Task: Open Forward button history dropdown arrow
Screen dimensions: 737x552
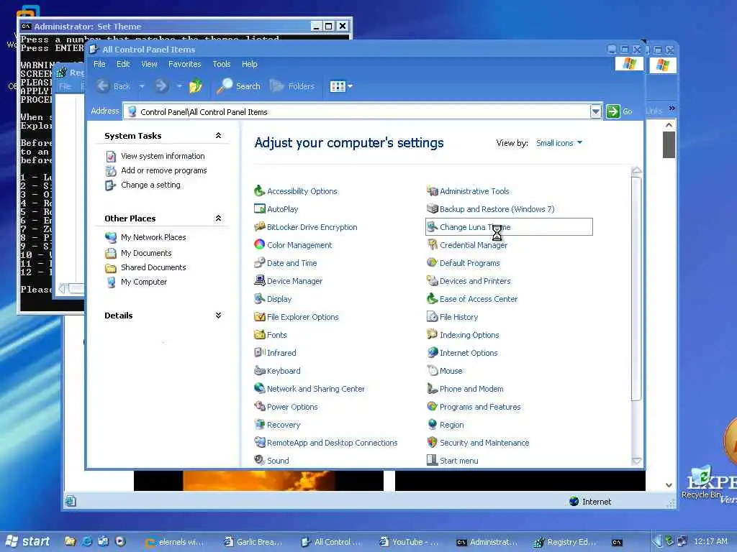Action: 179,86
